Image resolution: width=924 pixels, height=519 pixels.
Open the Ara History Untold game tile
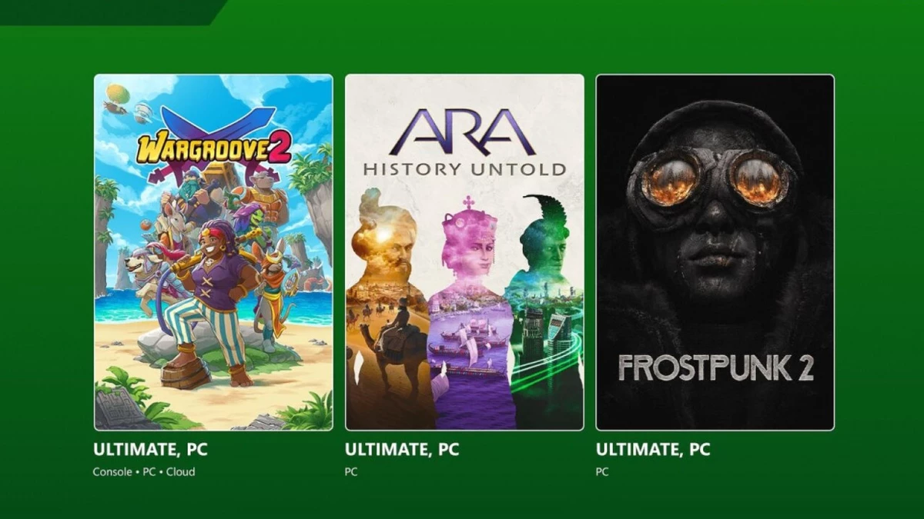click(x=464, y=252)
